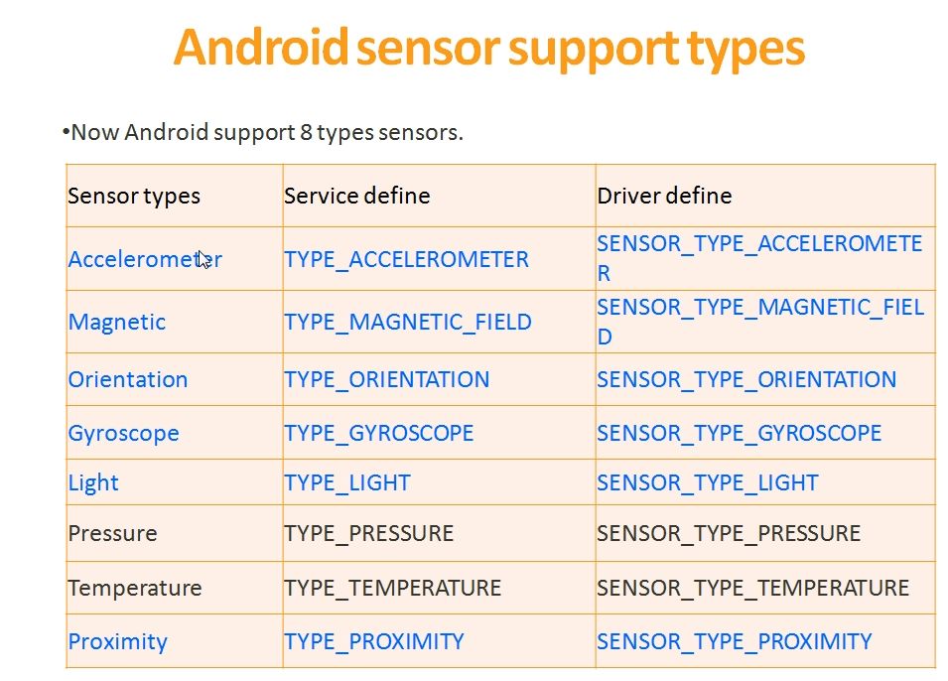Click the Gyroscope sensor type link
The height and width of the screenshot is (681, 948).
123,434
